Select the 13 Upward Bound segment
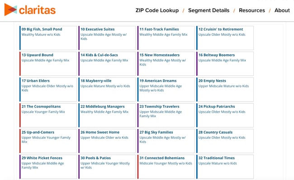Image resolution: width=294 pixels, height=180 pixels. point(48,64)
